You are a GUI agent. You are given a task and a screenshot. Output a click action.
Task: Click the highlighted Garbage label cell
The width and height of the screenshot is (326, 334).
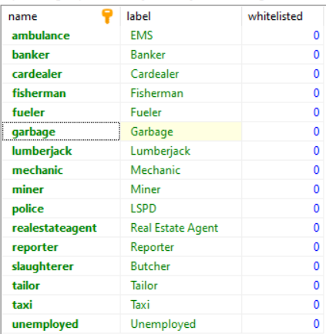pyautogui.click(x=181, y=132)
